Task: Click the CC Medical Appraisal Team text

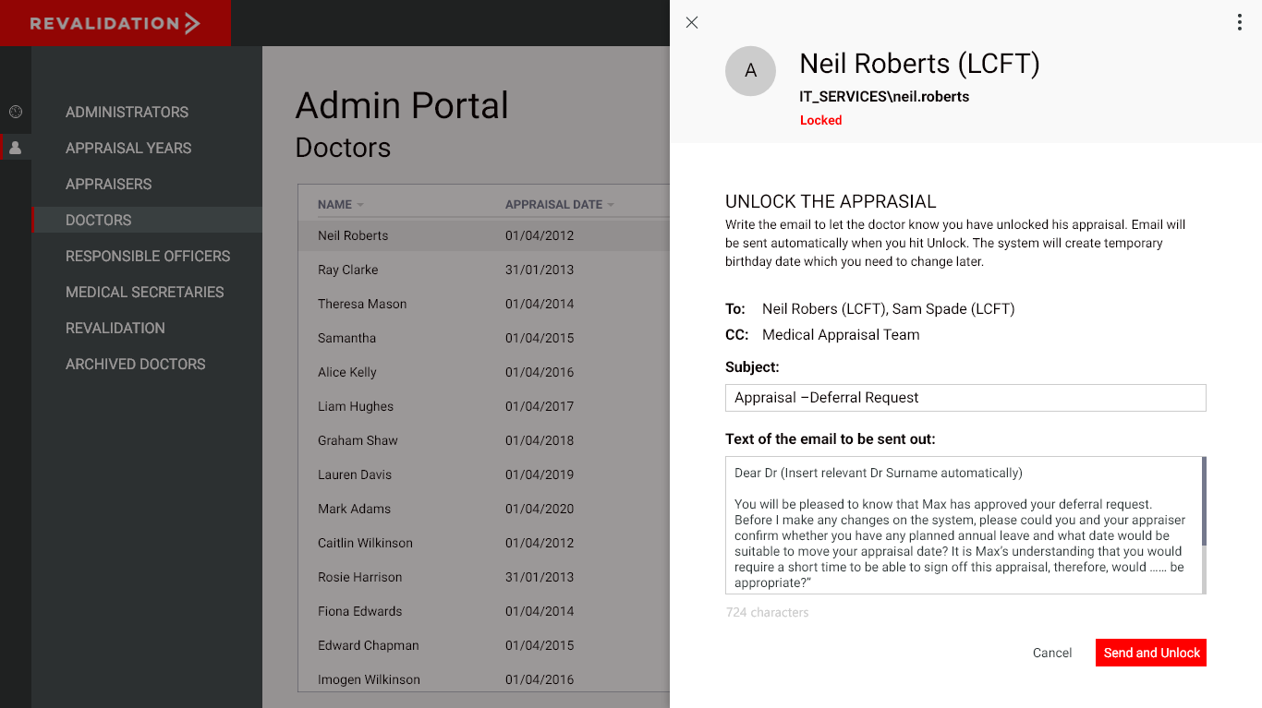Action: point(841,335)
